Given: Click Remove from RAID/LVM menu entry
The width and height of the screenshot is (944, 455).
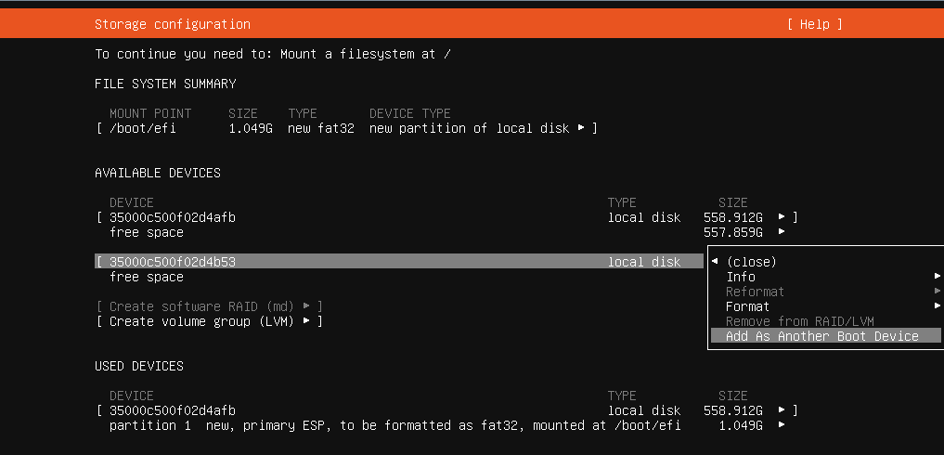Looking at the screenshot, I should 800,321.
